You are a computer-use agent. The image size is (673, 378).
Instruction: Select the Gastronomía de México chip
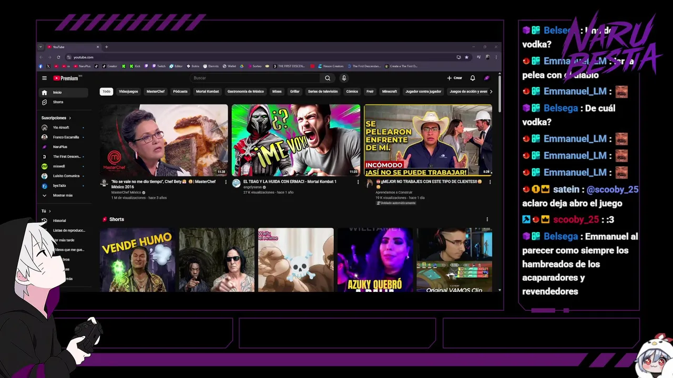pyautogui.click(x=246, y=91)
